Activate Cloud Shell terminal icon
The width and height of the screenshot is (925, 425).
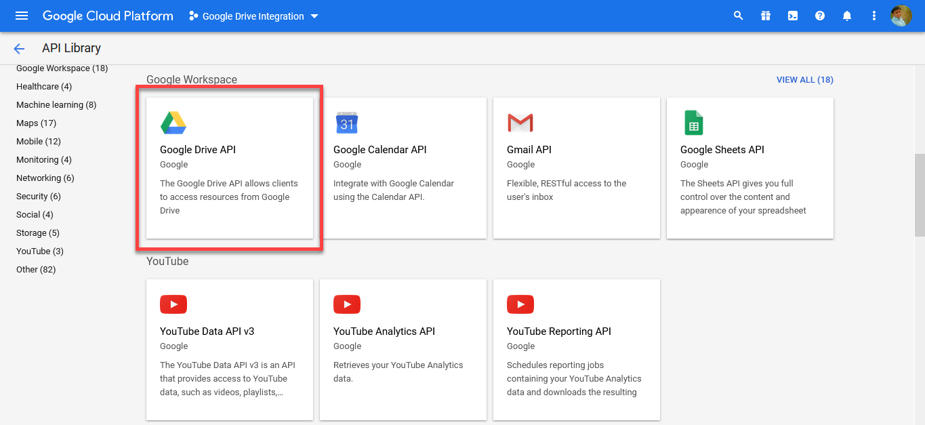793,16
